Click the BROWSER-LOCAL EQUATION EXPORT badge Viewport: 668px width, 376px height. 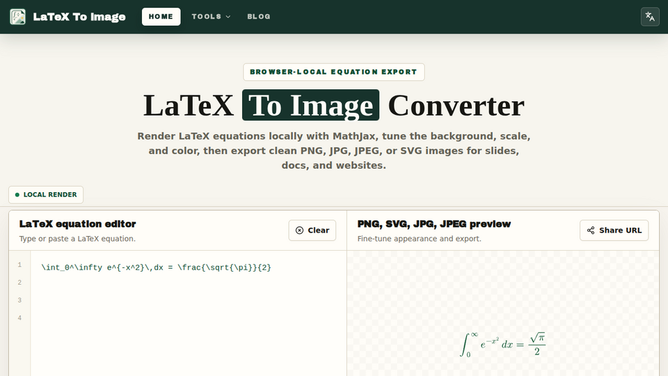tap(333, 72)
